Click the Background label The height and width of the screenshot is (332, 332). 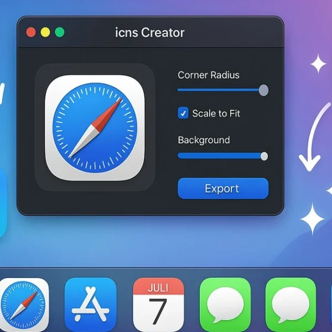pyautogui.click(x=204, y=140)
